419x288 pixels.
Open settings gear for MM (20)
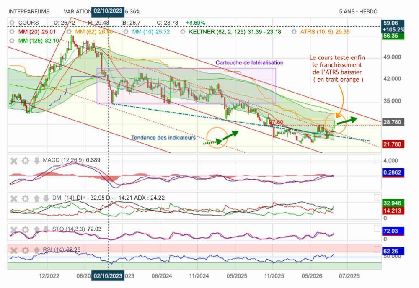pos(12,32)
